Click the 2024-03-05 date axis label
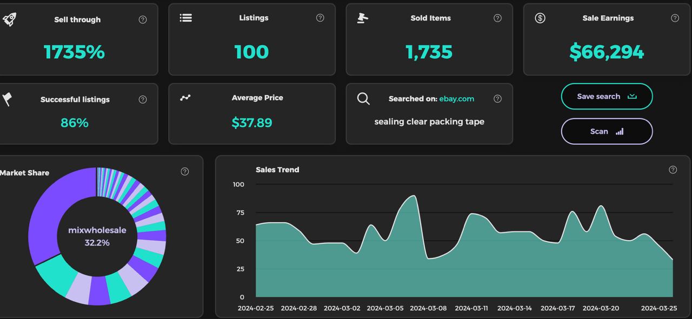This screenshot has height=319, width=692. pos(385,308)
